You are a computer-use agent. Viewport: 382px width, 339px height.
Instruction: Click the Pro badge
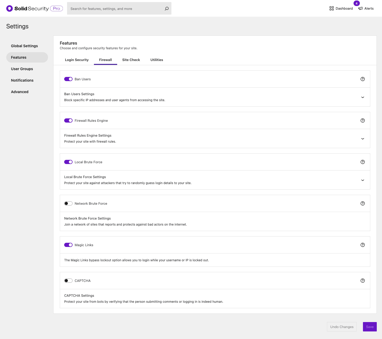click(x=56, y=9)
